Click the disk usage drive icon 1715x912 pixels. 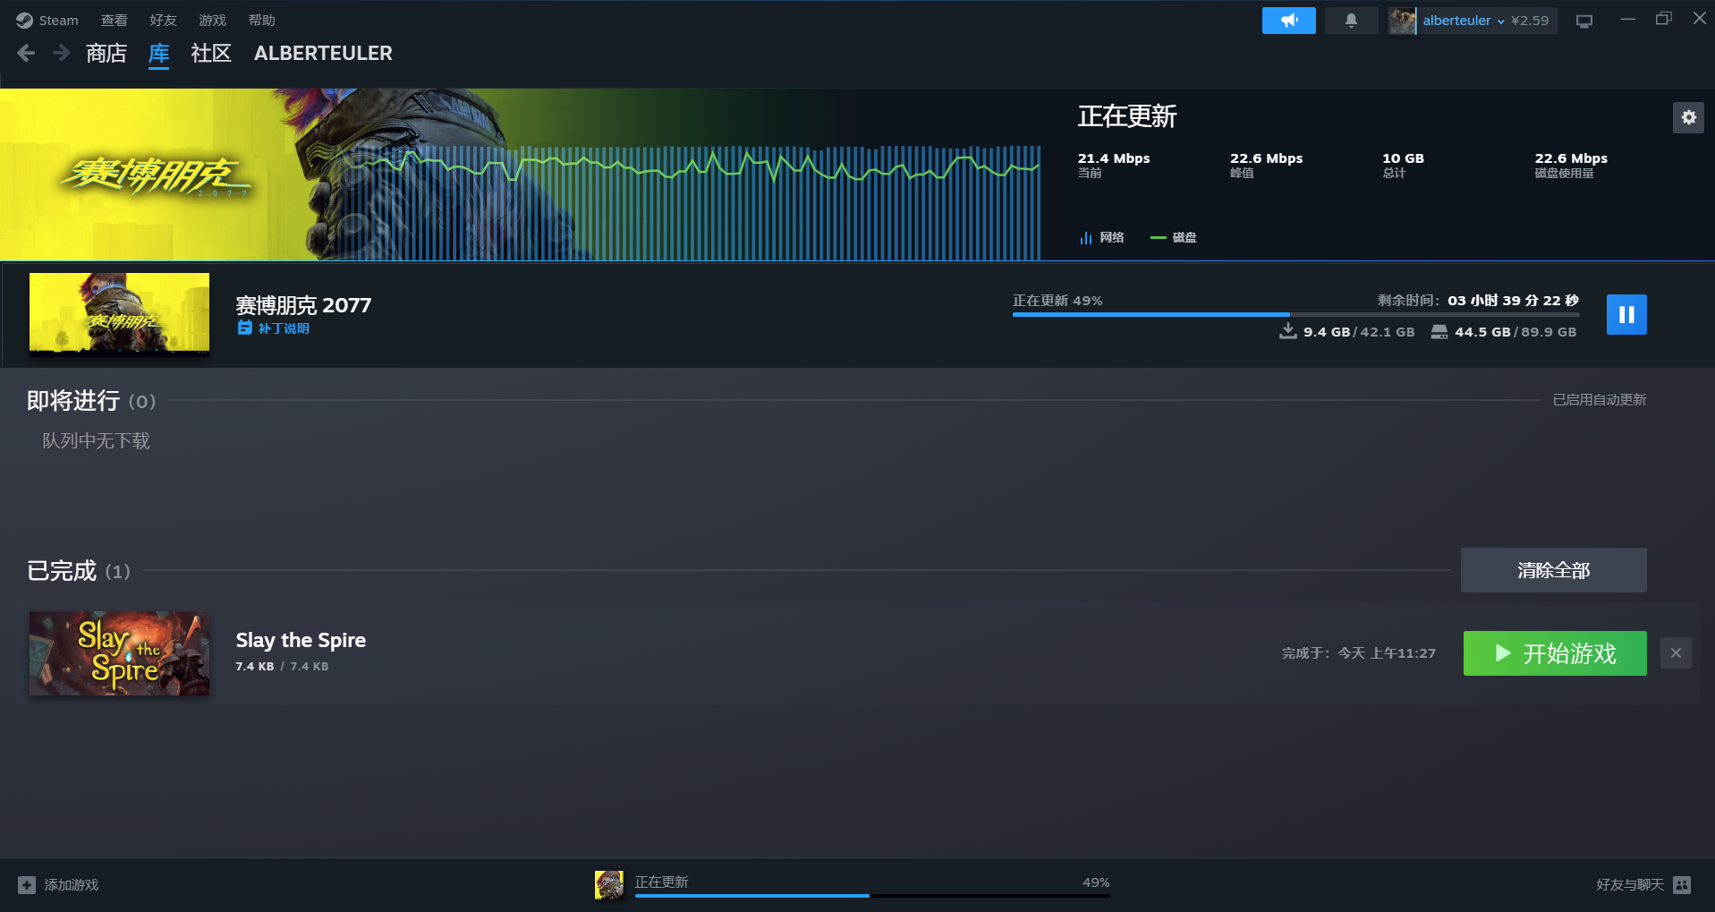tap(1439, 332)
